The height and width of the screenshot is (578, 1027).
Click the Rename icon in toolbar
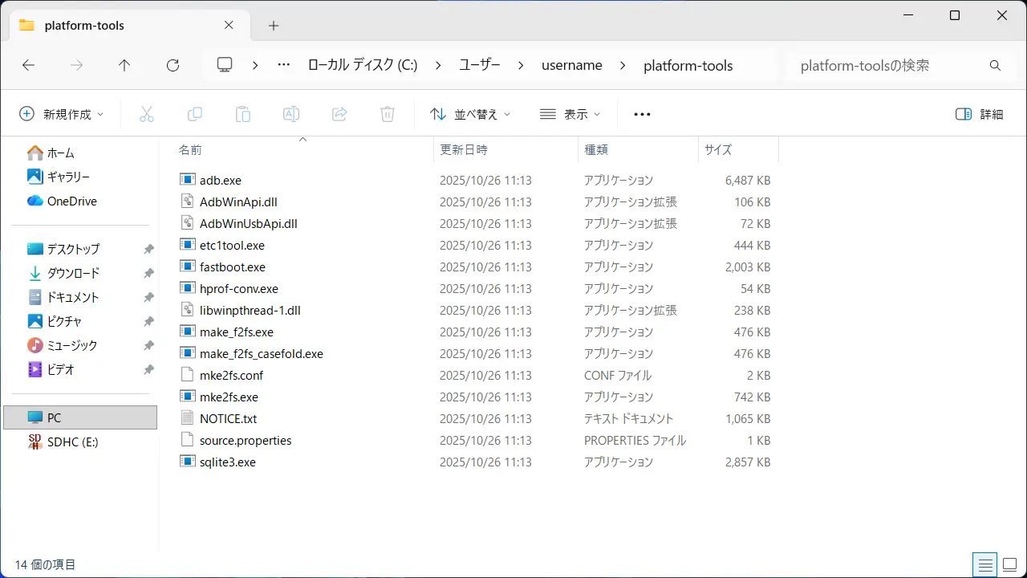pos(291,114)
